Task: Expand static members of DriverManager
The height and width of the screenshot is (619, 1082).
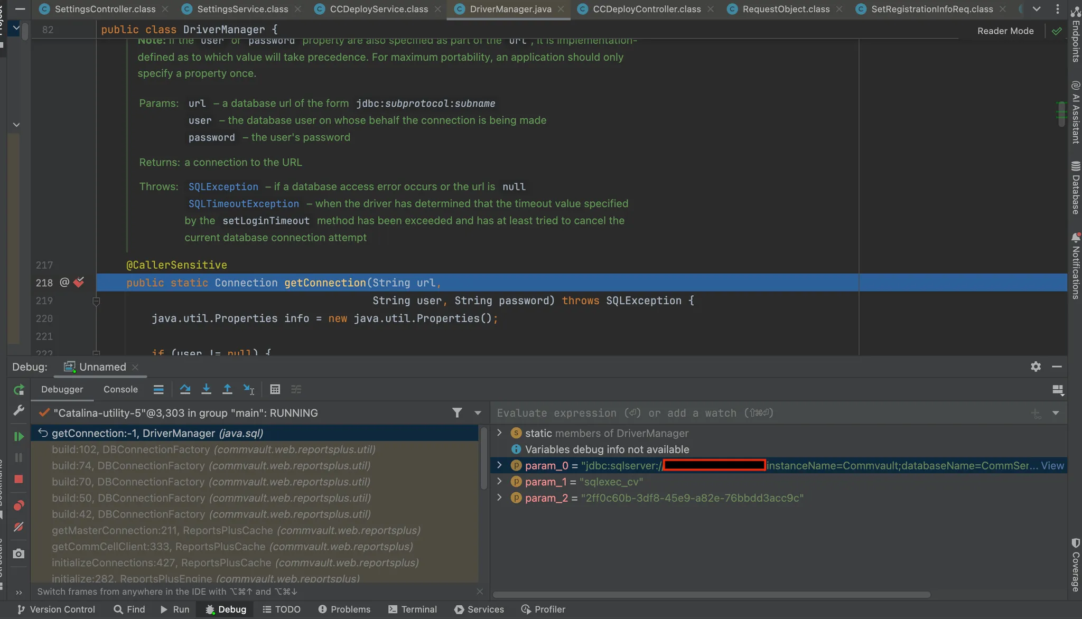Action: [499, 433]
